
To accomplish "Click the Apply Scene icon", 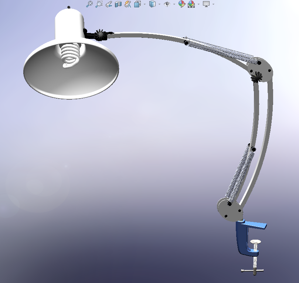I will pos(191,4).
